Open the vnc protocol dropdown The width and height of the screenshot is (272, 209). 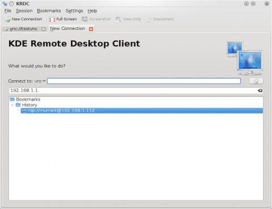pyautogui.click(x=40, y=81)
